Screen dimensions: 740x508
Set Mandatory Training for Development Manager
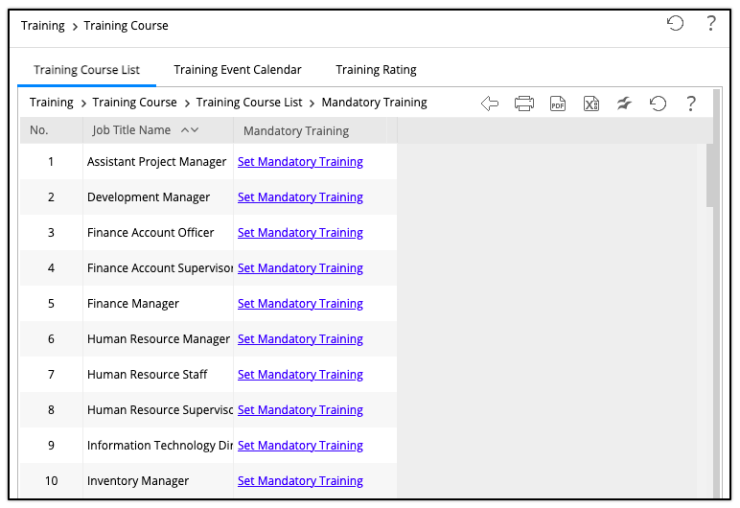300,197
